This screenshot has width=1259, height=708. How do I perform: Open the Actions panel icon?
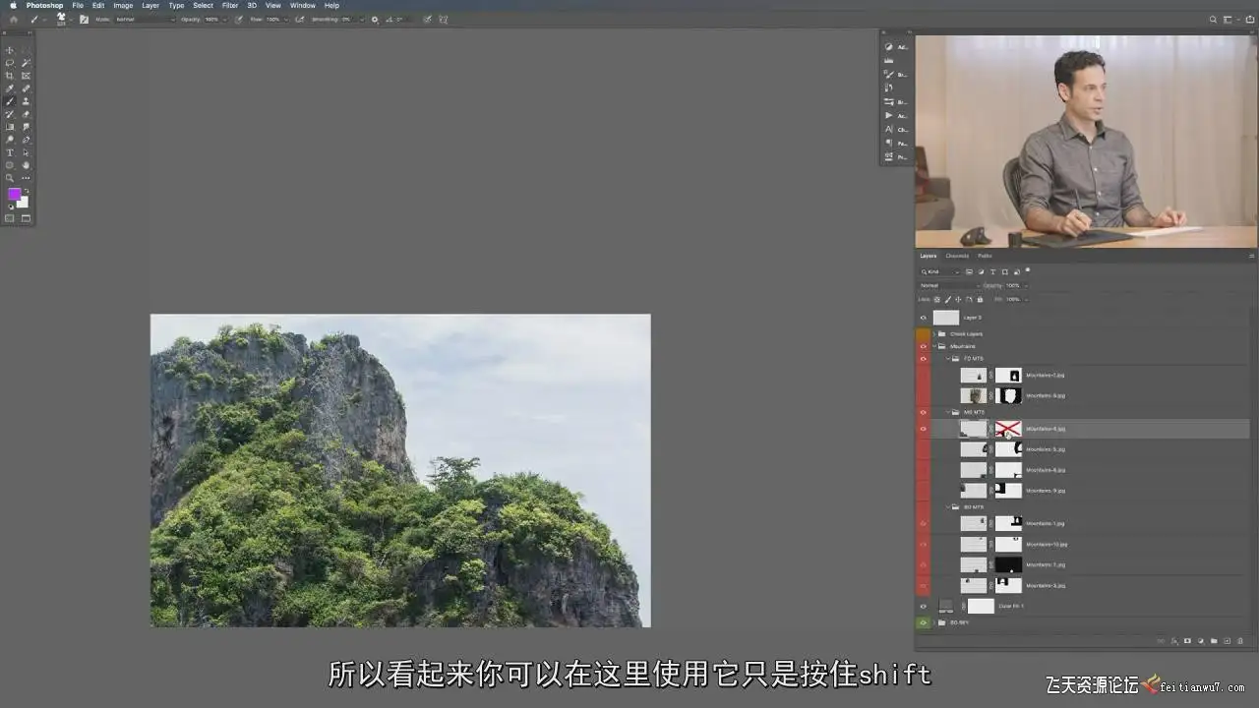(889, 115)
